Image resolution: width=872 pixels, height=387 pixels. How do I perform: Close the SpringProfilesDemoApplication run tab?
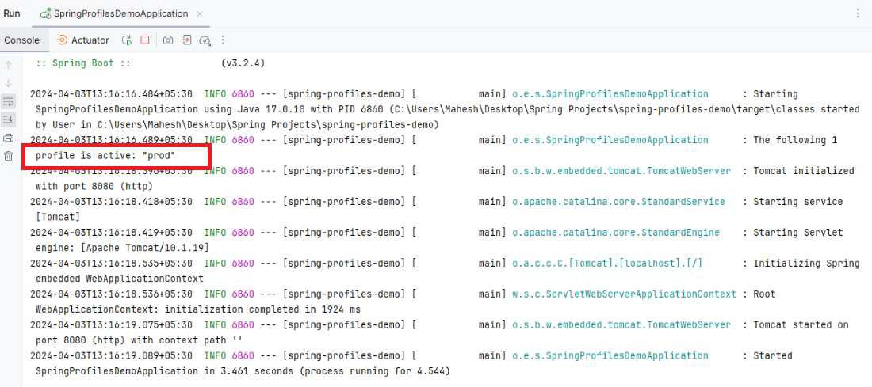(x=201, y=14)
